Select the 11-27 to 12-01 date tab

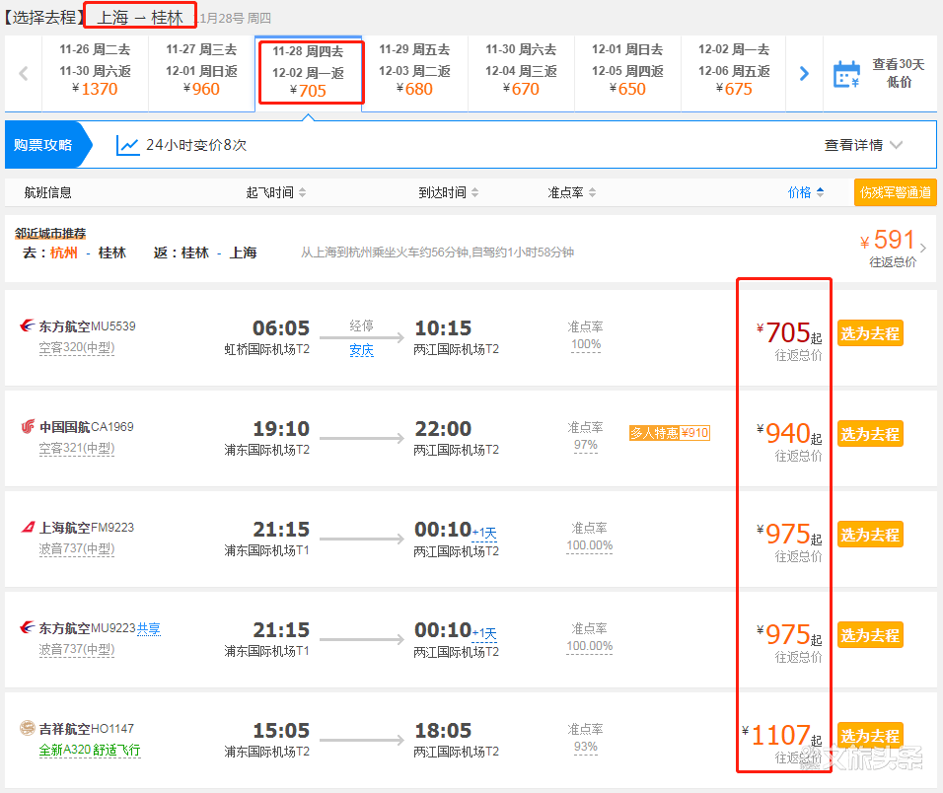pos(201,73)
